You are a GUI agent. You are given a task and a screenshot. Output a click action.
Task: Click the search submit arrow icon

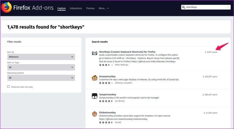[x=228, y=7]
